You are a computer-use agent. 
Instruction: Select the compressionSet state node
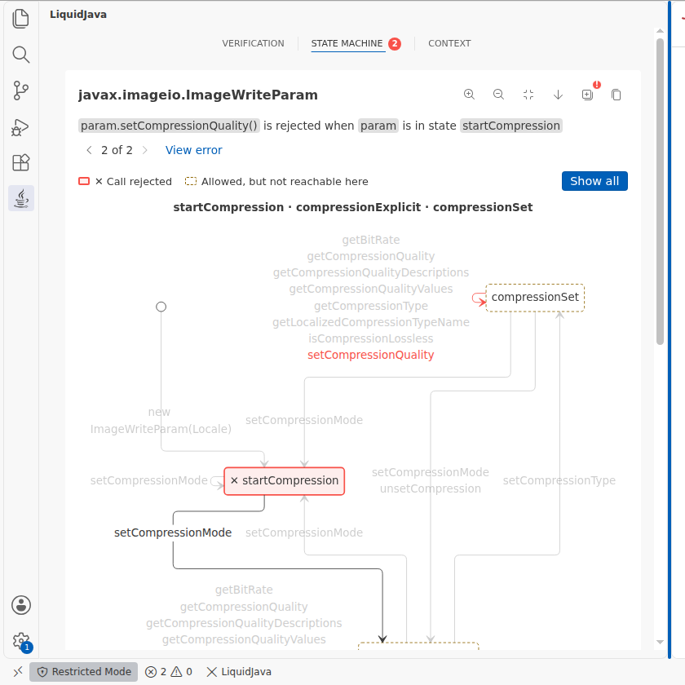[535, 298]
